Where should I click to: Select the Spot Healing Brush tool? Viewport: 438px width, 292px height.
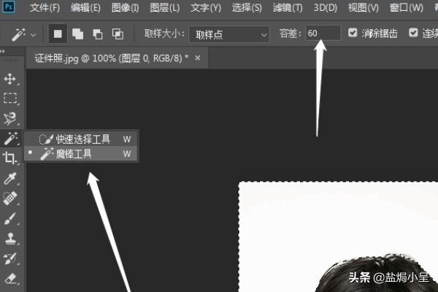10,198
